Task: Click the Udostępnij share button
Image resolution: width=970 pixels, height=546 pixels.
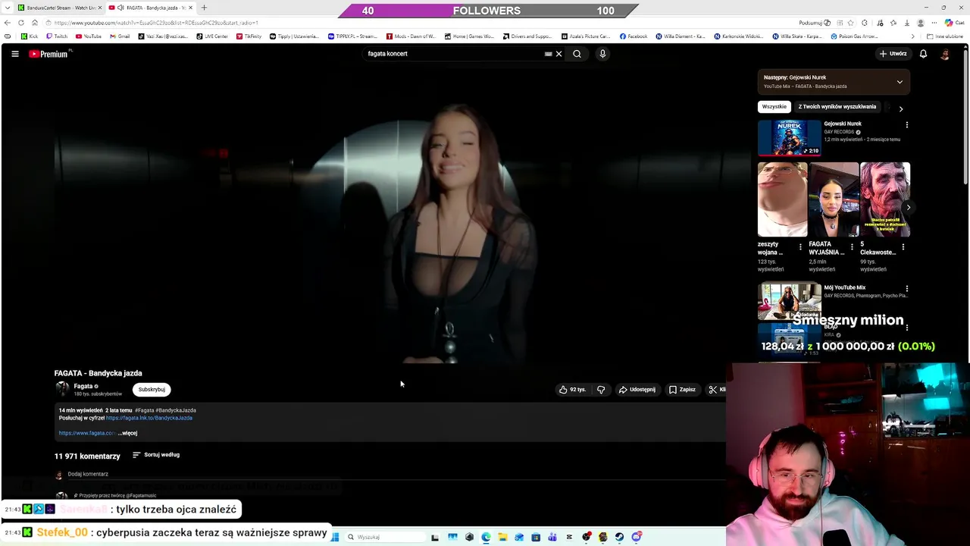Action: 637,390
